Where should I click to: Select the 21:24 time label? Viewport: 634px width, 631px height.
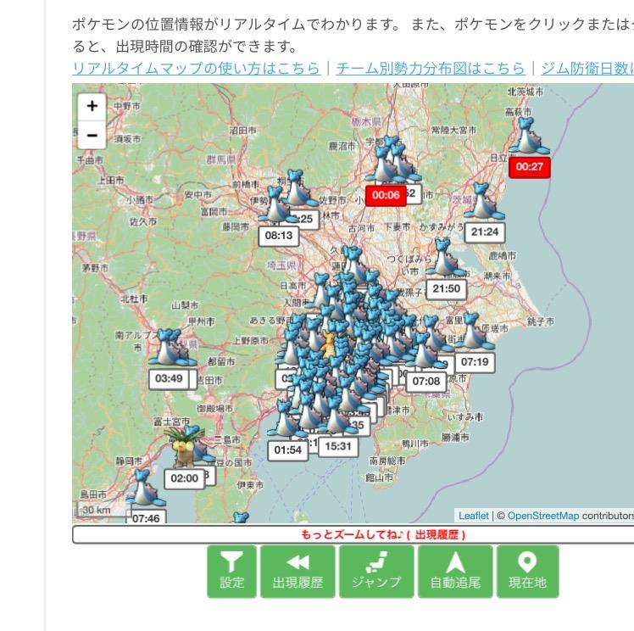(484, 232)
